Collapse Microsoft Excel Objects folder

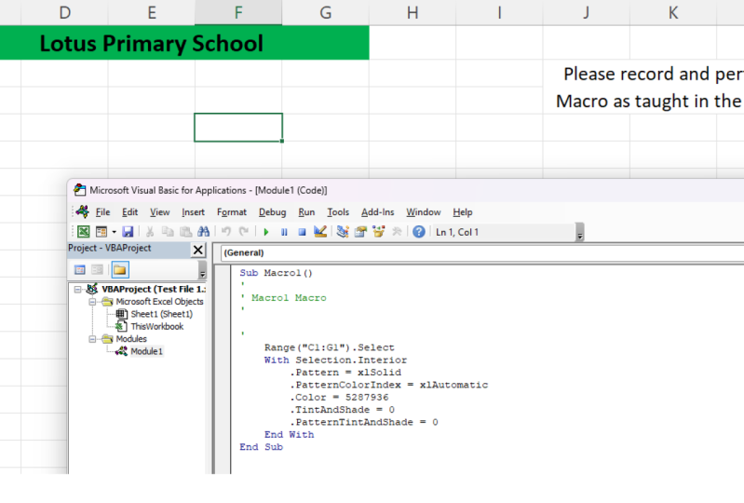(x=92, y=302)
